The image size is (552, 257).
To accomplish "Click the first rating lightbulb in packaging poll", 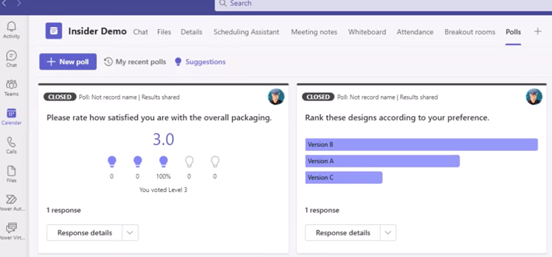I will tap(112, 162).
